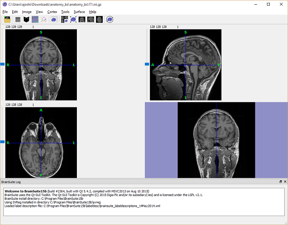Click the brain with corner arrows icon
Viewport: 288px width, 225px height.
(74, 20)
